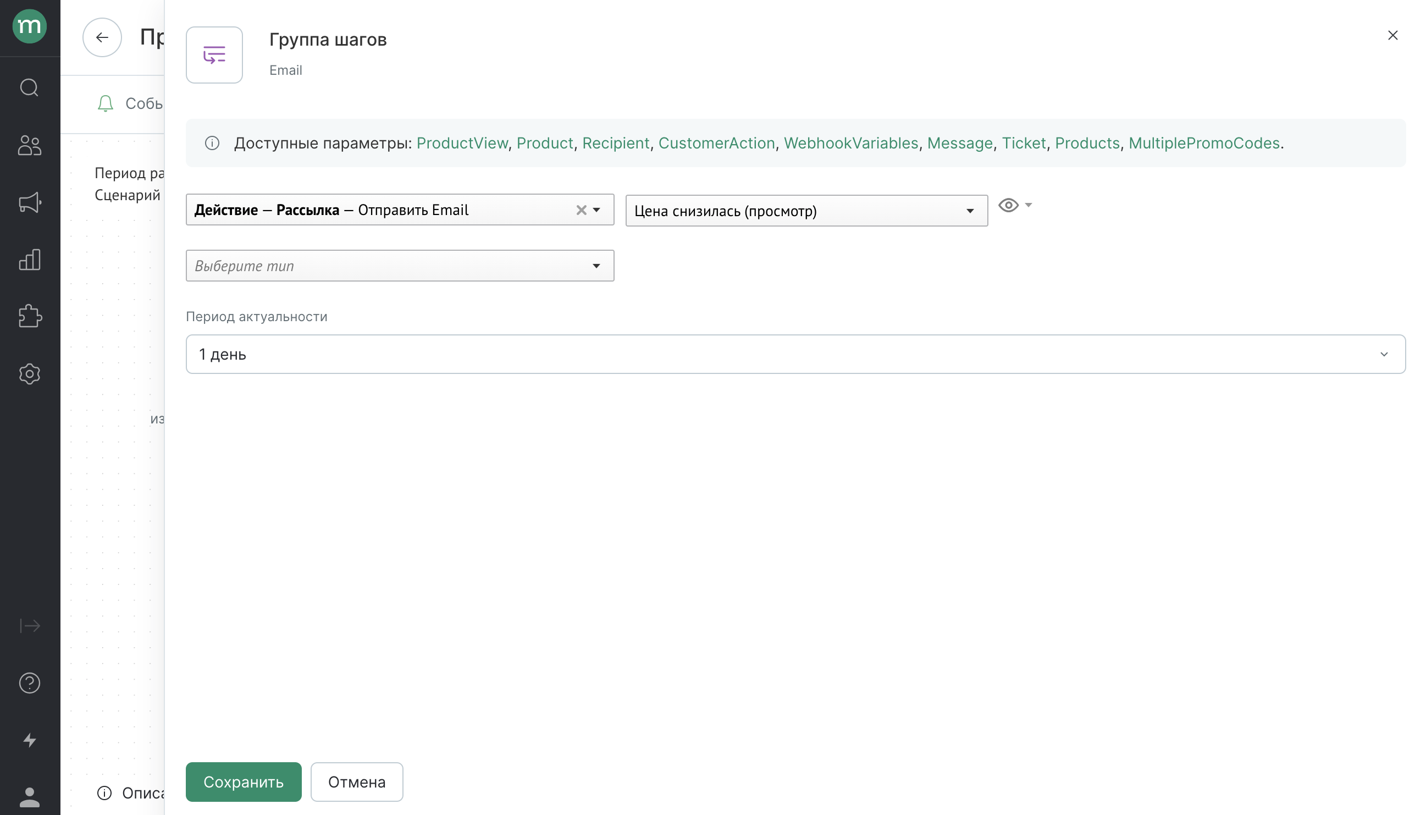Click the info icon near parameters
This screenshot has height=815, width=1426.
(212, 144)
